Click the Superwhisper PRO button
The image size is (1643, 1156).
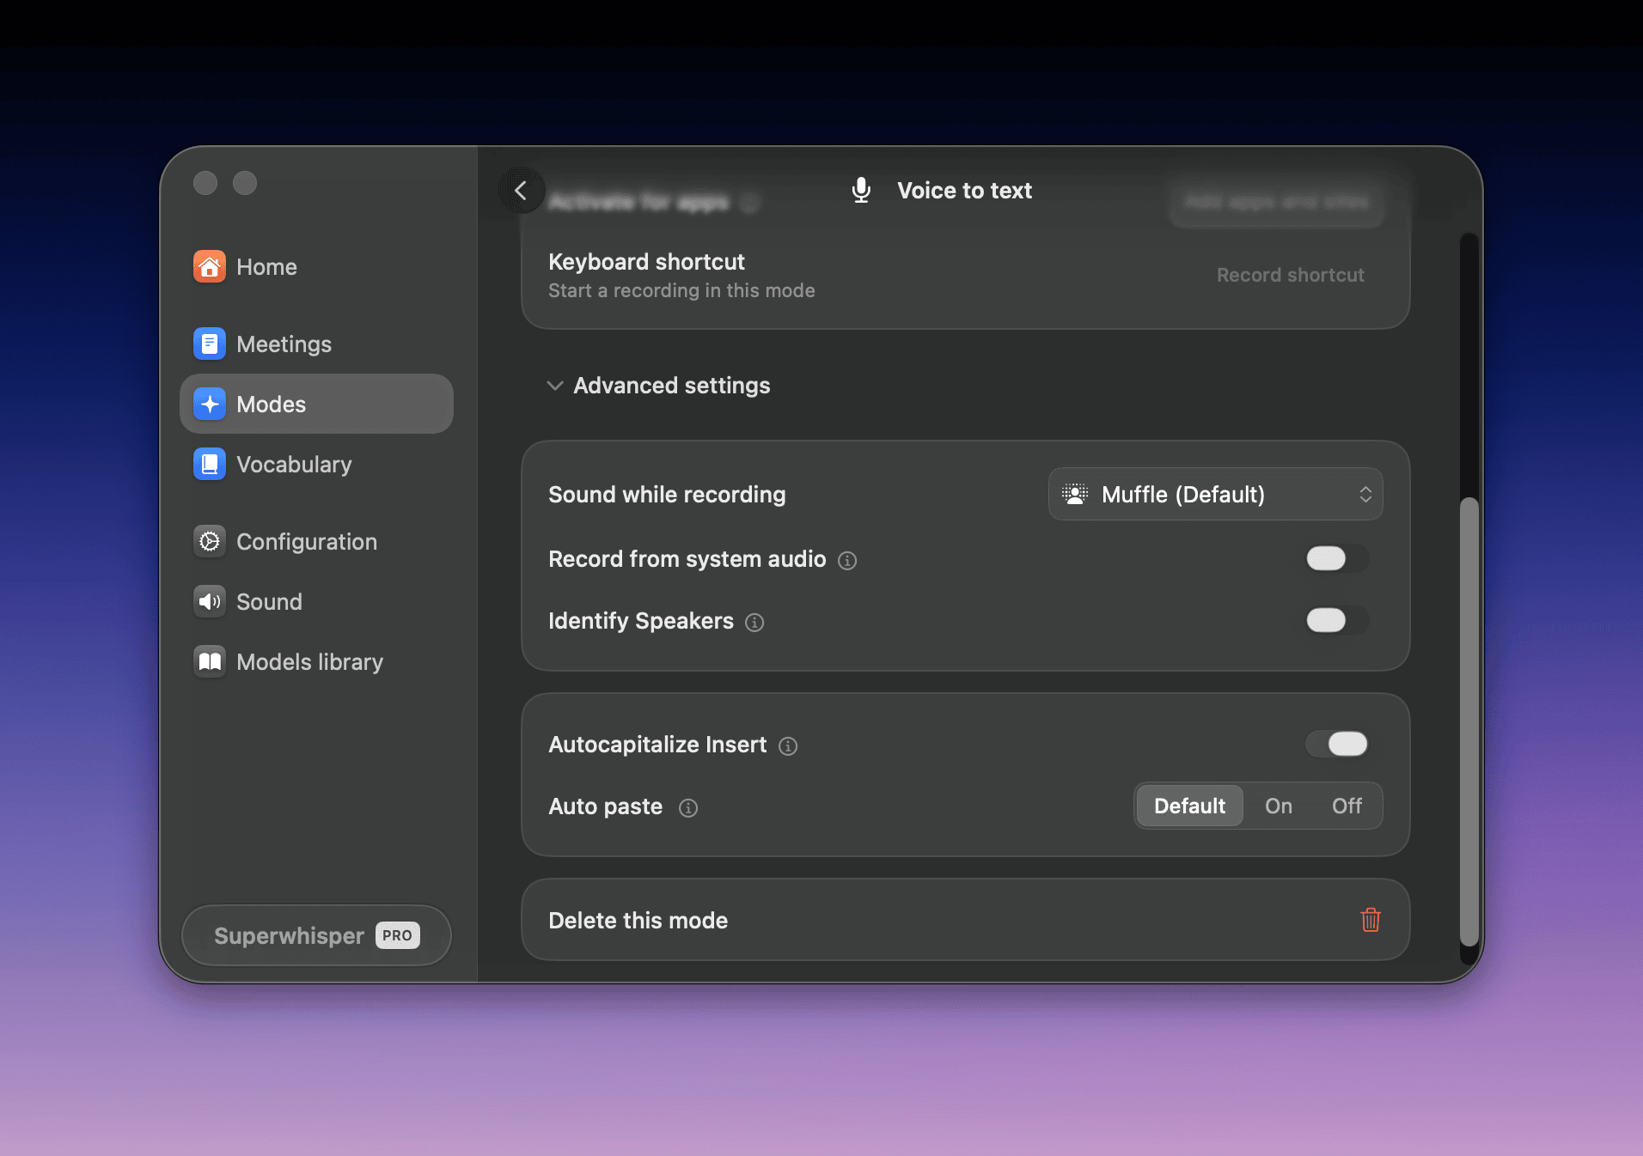coord(316,935)
